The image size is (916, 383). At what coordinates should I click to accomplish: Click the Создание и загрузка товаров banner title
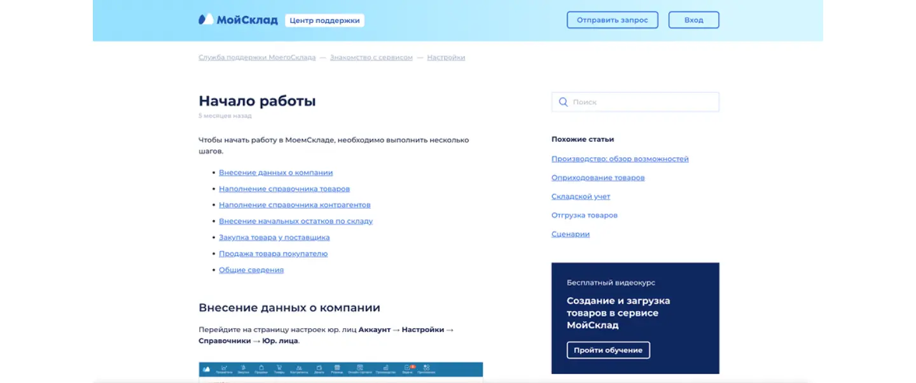618,313
